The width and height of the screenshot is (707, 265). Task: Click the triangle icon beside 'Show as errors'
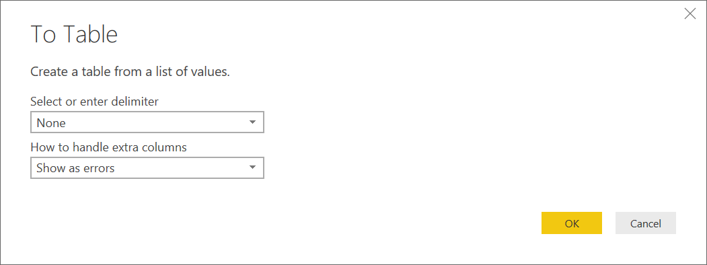point(252,167)
